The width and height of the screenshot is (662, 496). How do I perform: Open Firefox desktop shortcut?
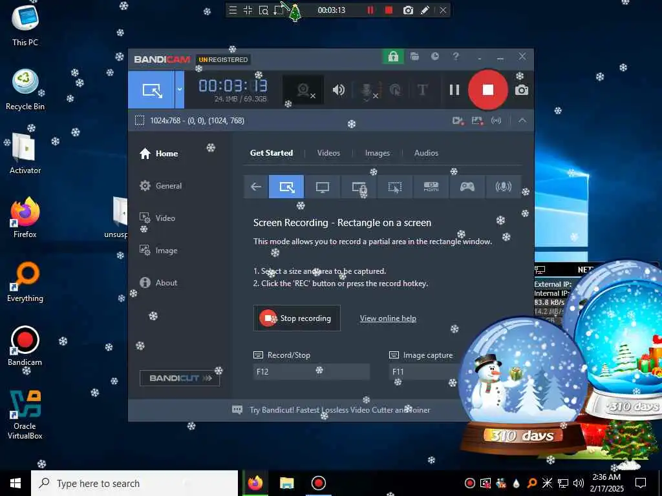tap(25, 218)
